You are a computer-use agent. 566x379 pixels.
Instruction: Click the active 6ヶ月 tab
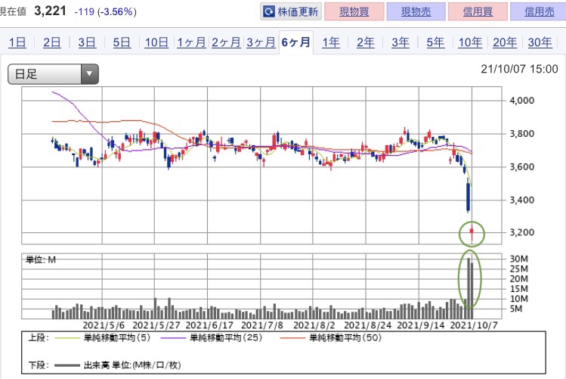click(296, 42)
